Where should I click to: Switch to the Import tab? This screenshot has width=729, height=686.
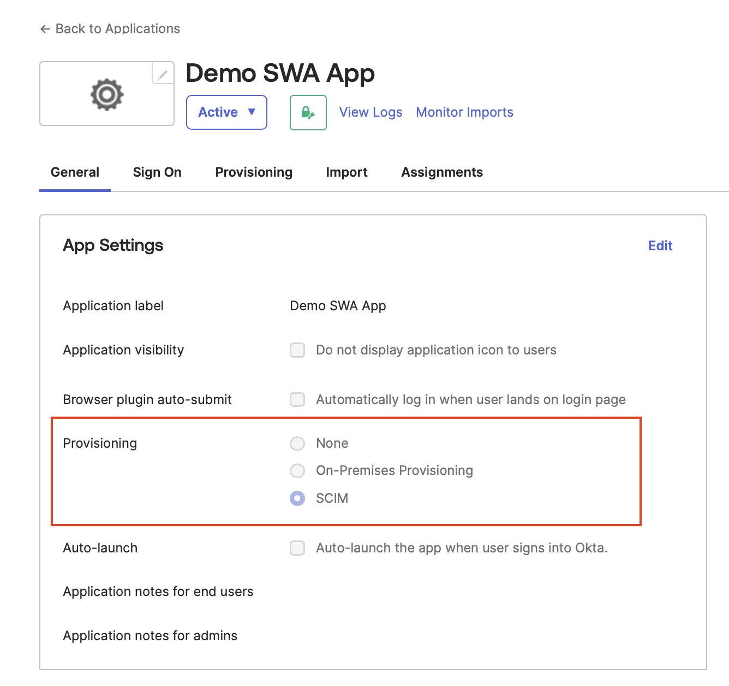[346, 172]
